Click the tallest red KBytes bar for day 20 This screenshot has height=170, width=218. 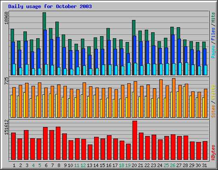click(x=135, y=140)
